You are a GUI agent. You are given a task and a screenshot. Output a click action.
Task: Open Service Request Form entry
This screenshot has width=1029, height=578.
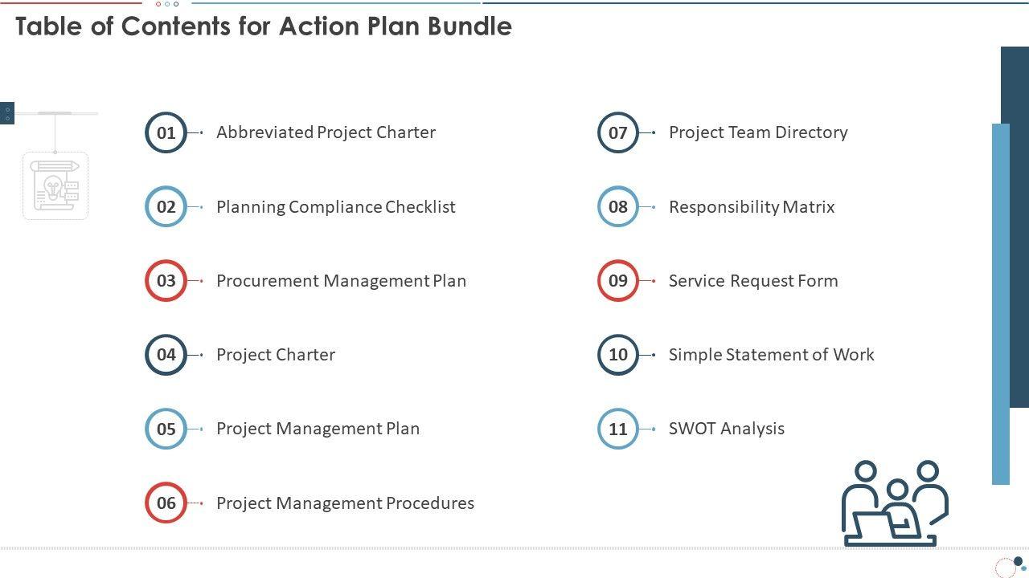click(x=753, y=281)
